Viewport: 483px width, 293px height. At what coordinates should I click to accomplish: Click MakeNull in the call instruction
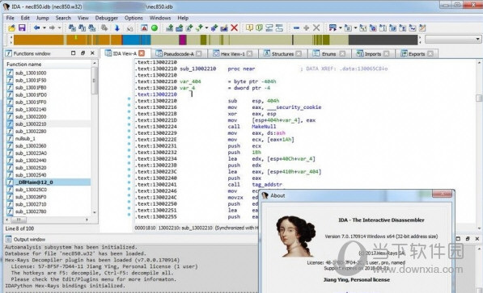coord(264,127)
